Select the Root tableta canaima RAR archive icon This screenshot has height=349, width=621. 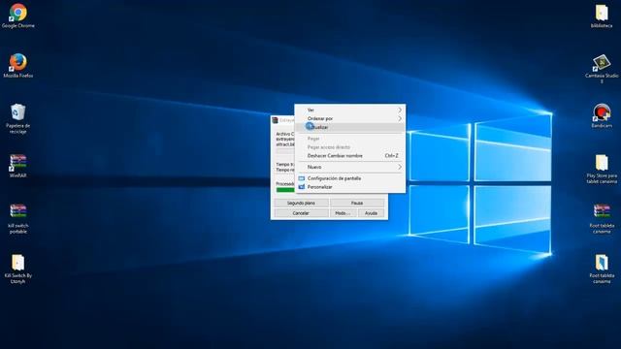click(x=602, y=218)
